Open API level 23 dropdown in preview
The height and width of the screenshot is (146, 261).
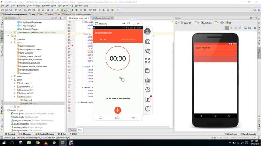tap(229, 23)
